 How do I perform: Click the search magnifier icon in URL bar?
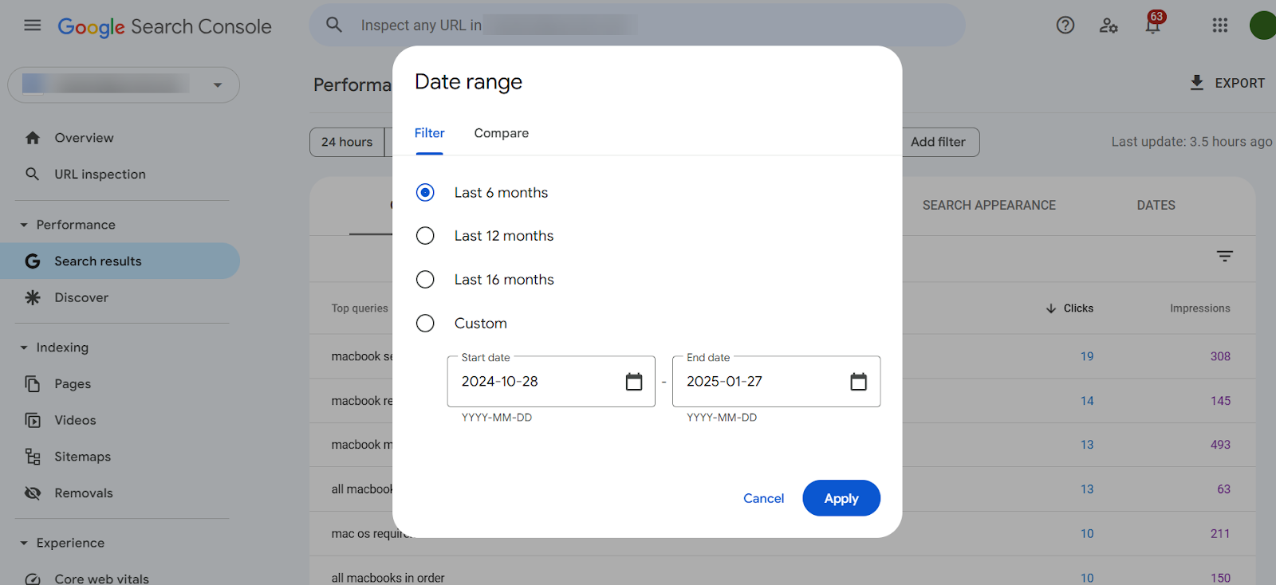click(x=334, y=25)
